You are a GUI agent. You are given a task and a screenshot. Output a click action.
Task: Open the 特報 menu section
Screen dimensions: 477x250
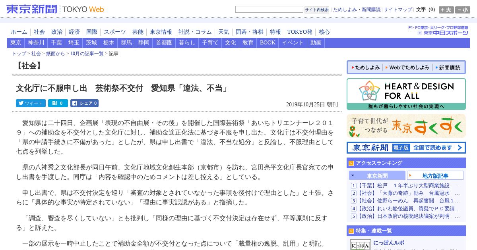click(275, 32)
